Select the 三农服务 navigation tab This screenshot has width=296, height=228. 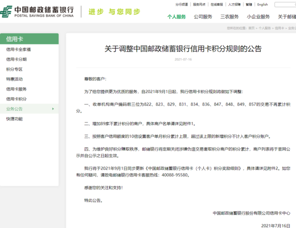229,17
